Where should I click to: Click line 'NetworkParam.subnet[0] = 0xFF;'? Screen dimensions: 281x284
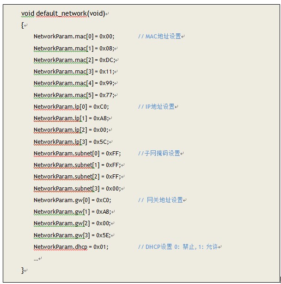pos(77,154)
